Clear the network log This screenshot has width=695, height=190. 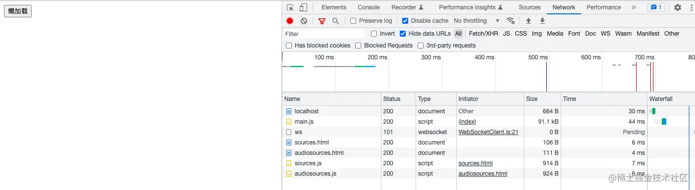coord(304,21)
